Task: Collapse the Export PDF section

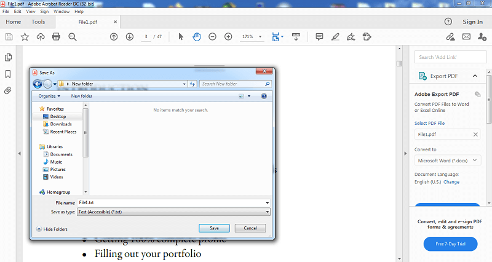Action: click(x=475, y=76)
